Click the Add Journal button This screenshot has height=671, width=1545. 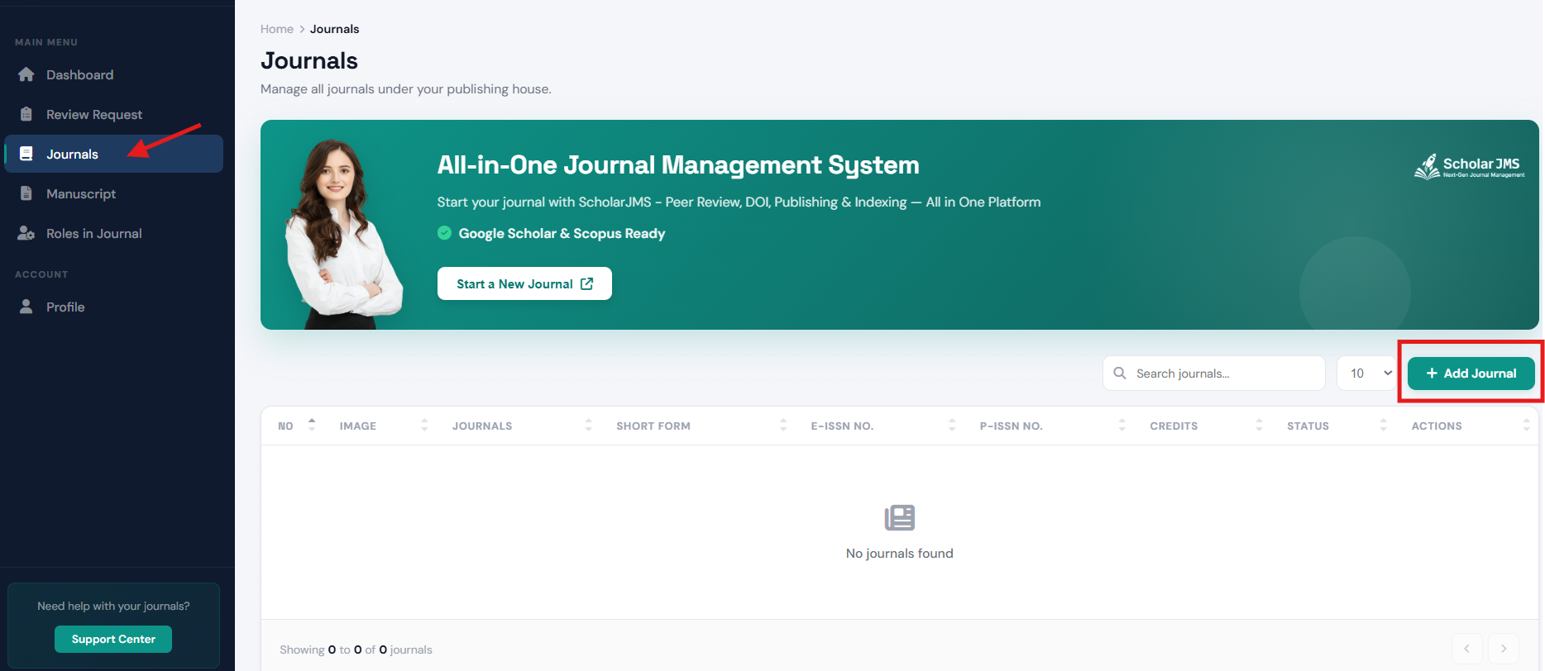pos(1471,374)
